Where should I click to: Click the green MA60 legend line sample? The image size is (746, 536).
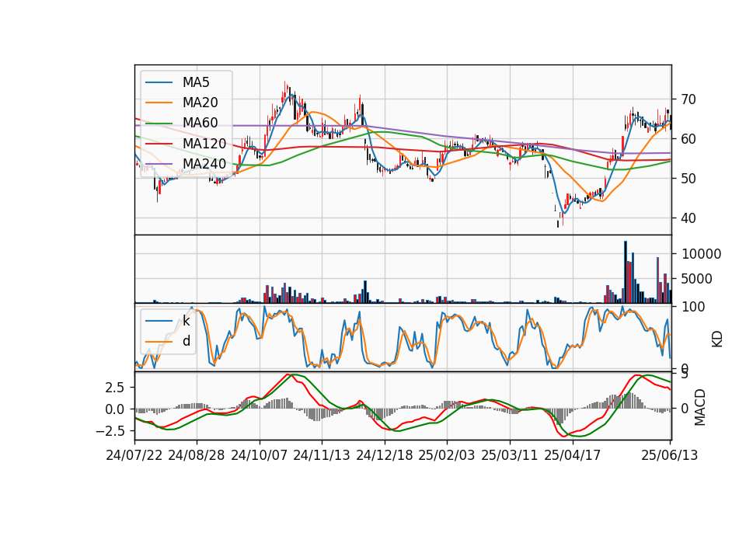(x=159, y=124)
